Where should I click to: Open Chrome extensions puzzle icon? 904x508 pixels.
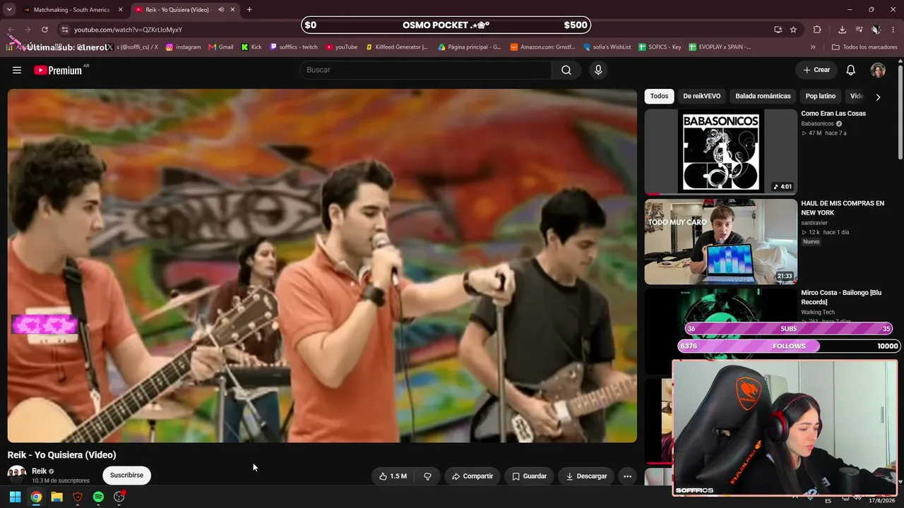pyautogui.click(x=817, y=30)
